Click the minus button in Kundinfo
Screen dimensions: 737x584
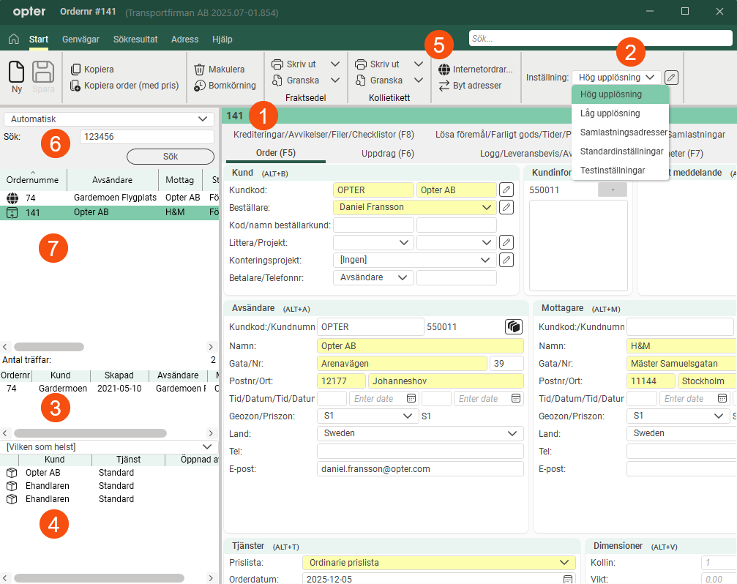tap(613, 190)
